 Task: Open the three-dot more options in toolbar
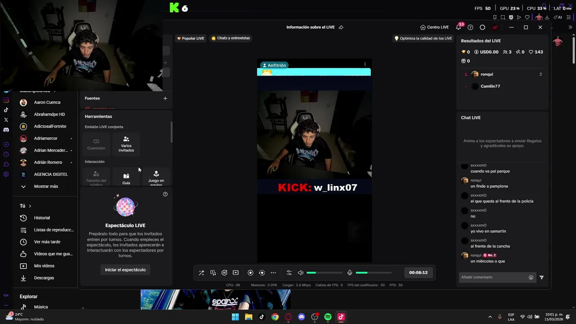click(273, 273)
